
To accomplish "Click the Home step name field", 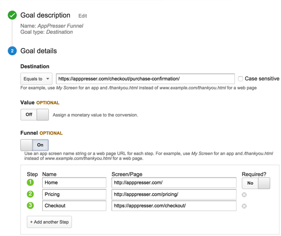I will tap(74, 183).
